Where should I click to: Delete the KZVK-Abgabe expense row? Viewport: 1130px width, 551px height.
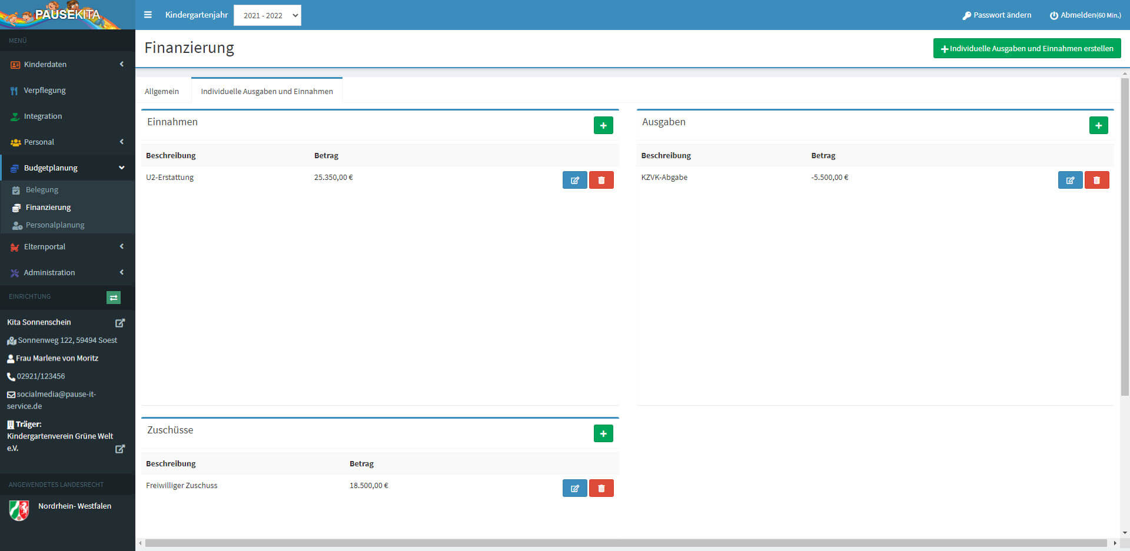(1096, 180)
